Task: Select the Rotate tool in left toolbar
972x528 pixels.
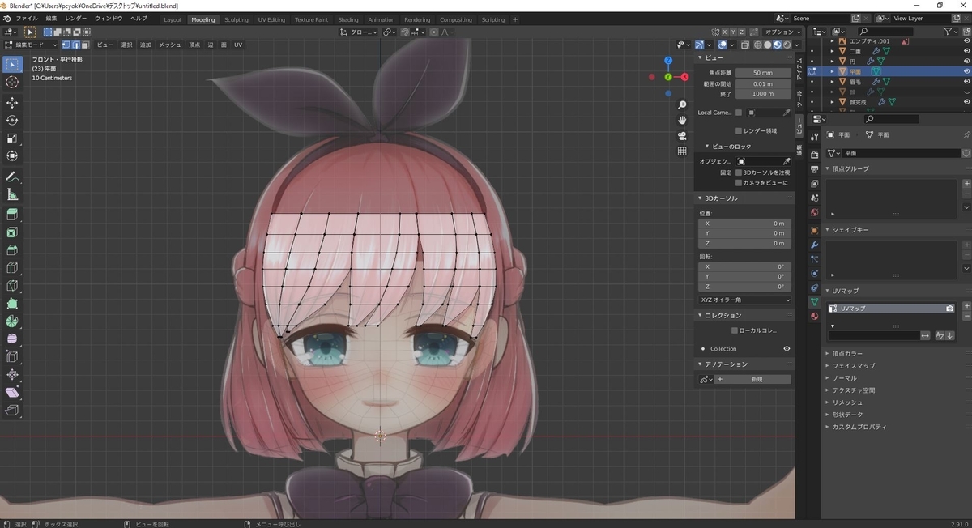Action: click(x=12, y=121)
